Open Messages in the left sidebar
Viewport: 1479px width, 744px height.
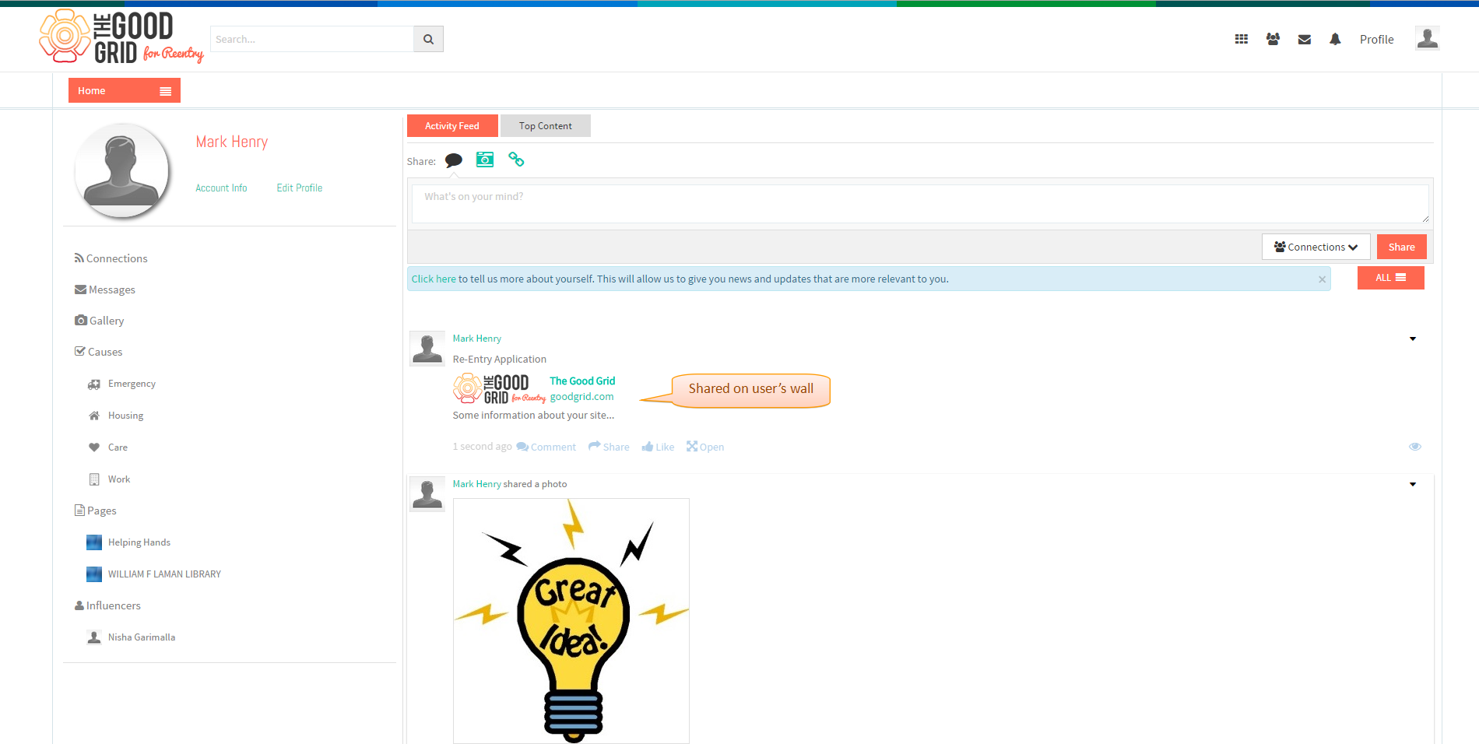pos(105,290)
